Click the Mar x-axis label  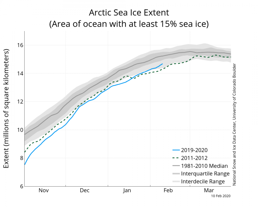click(x=209, y=190)
